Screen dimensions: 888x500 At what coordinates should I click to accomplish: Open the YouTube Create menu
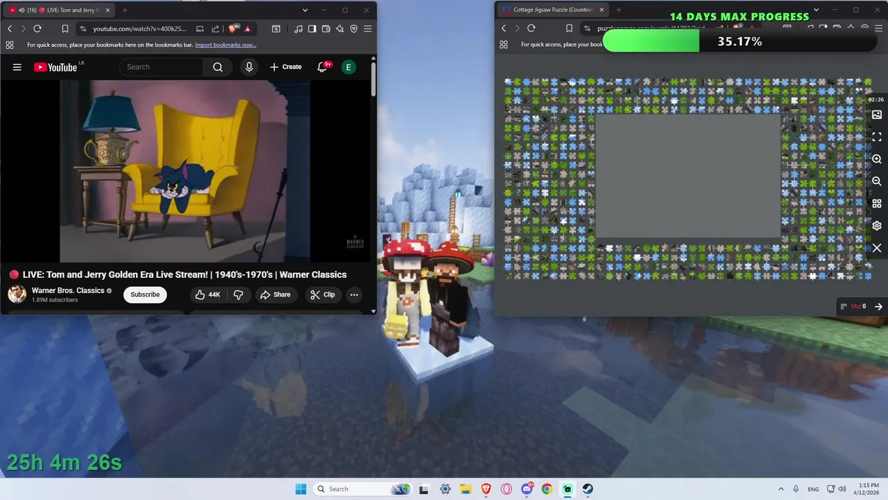[x=286, y=67]
